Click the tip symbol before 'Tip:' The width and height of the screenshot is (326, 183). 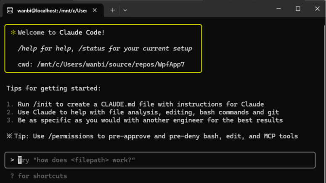[x=9, y=136]
